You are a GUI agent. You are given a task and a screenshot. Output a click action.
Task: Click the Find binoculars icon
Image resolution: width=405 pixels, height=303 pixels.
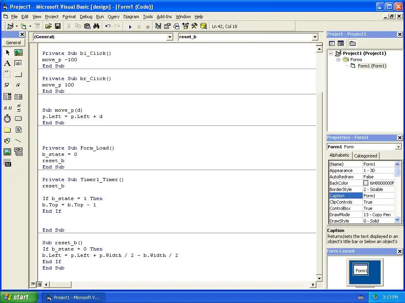(x=97, y=26)
